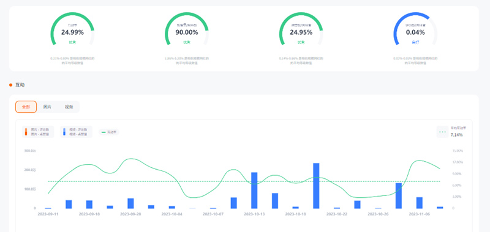
Task: Click the 2023-09-11 date axis label
Action: (x=48, y=214)
